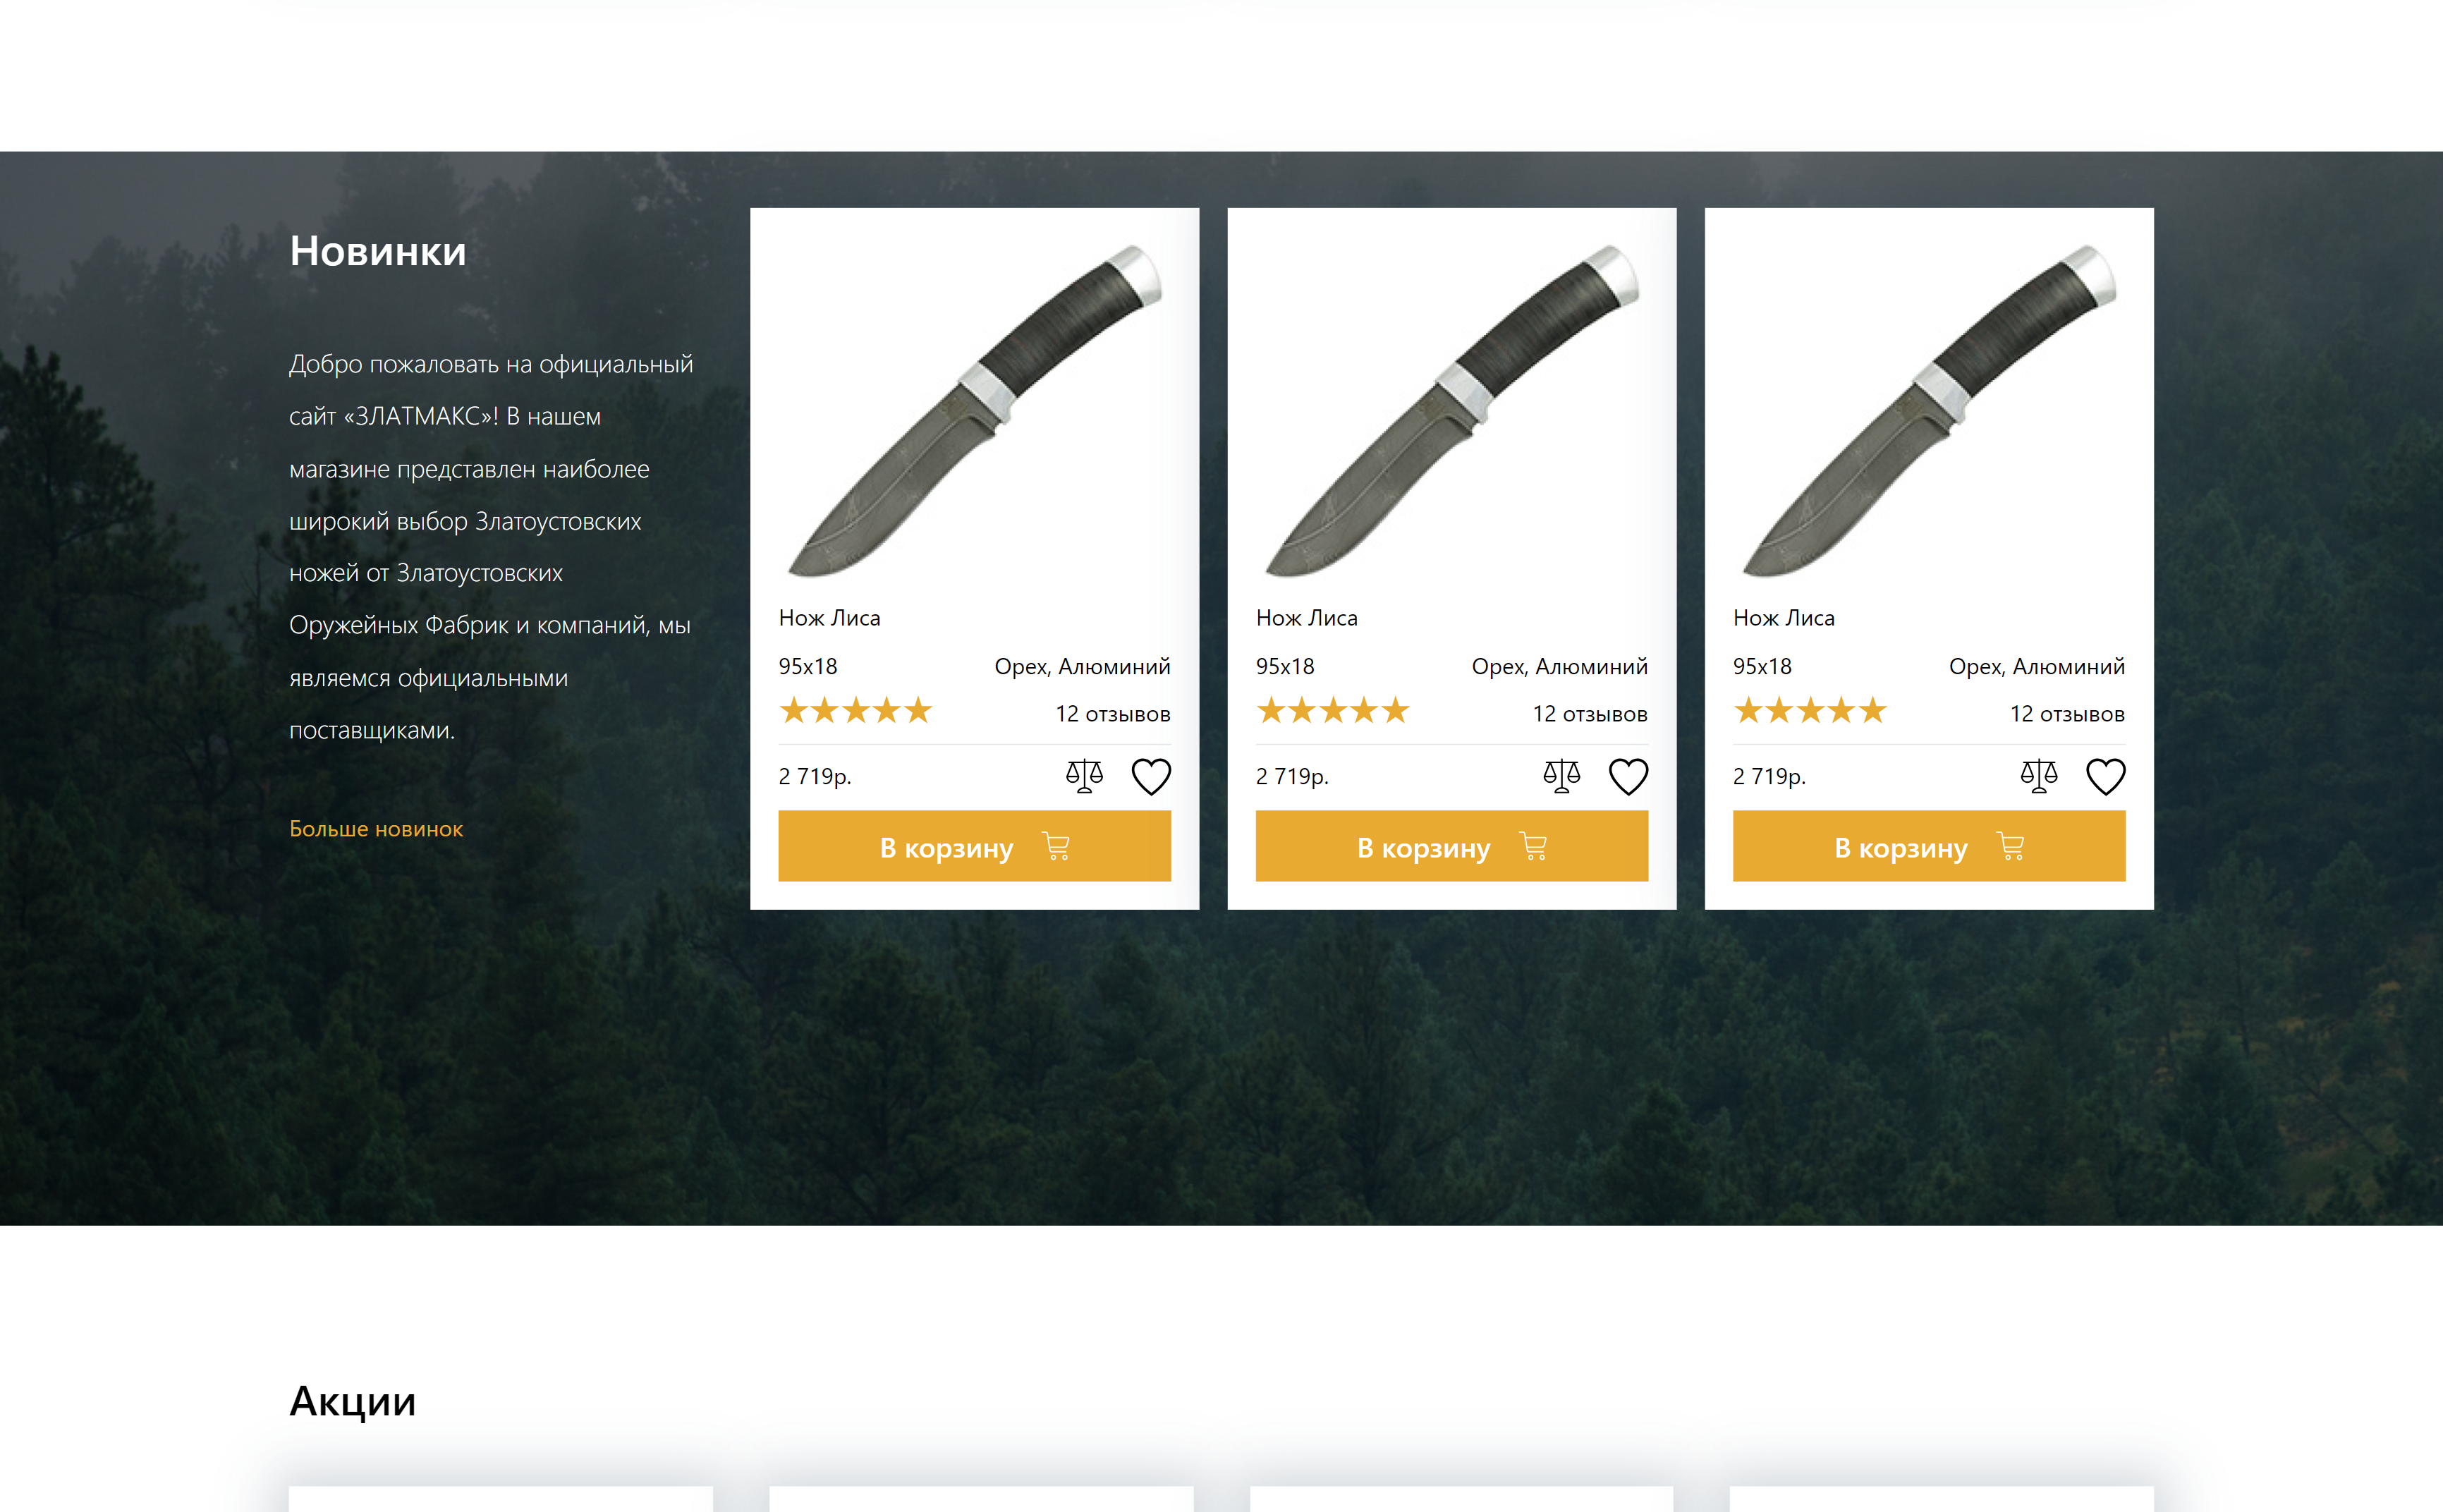The width and height of the screenshot is (2443, 1512).
Task: Add first Нож Лиса to favorites heart
Action: point(1151,777)
